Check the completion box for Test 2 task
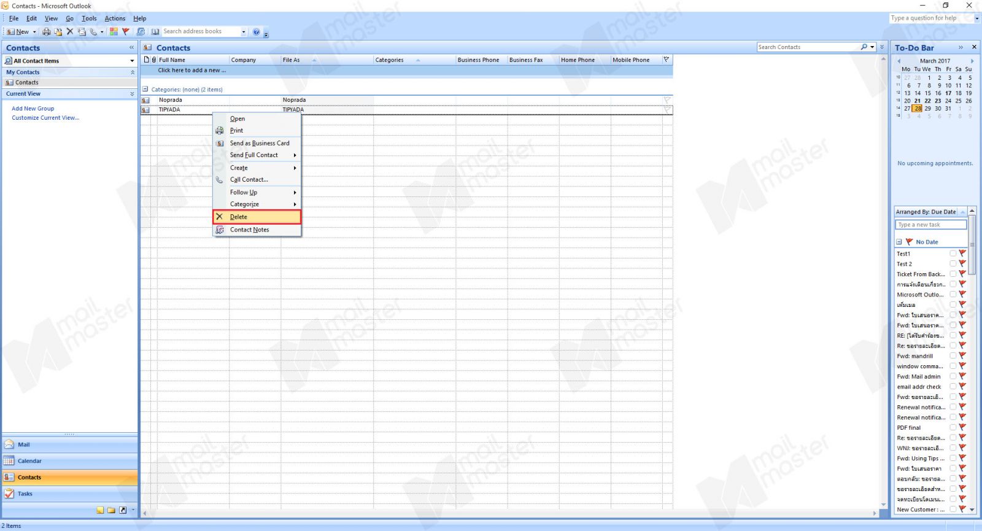 953,263
